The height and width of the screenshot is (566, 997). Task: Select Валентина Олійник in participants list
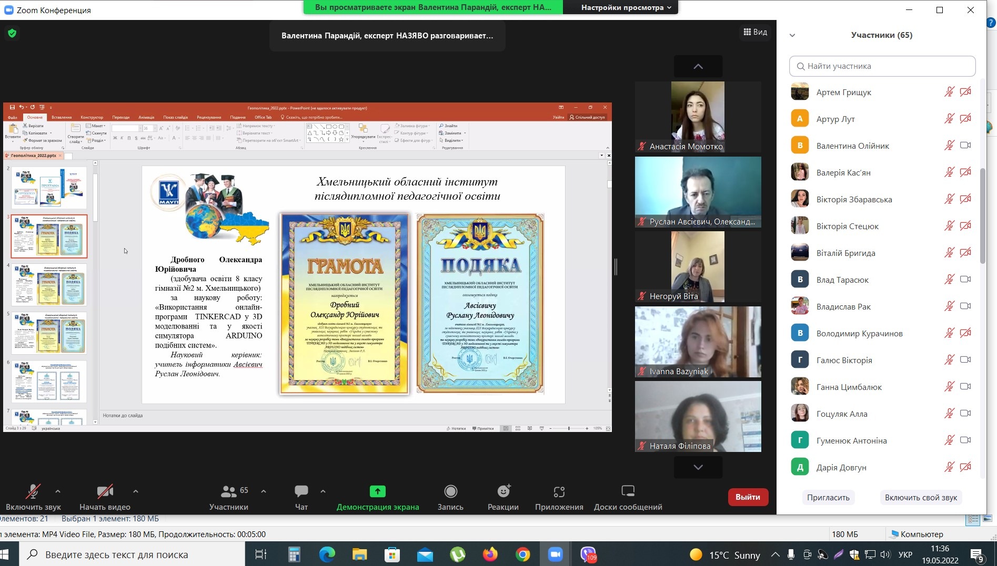(852, 146)
